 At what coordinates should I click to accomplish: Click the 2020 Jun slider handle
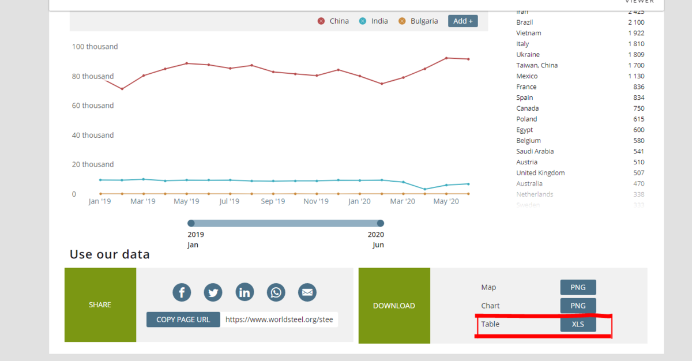pos(380,223)
